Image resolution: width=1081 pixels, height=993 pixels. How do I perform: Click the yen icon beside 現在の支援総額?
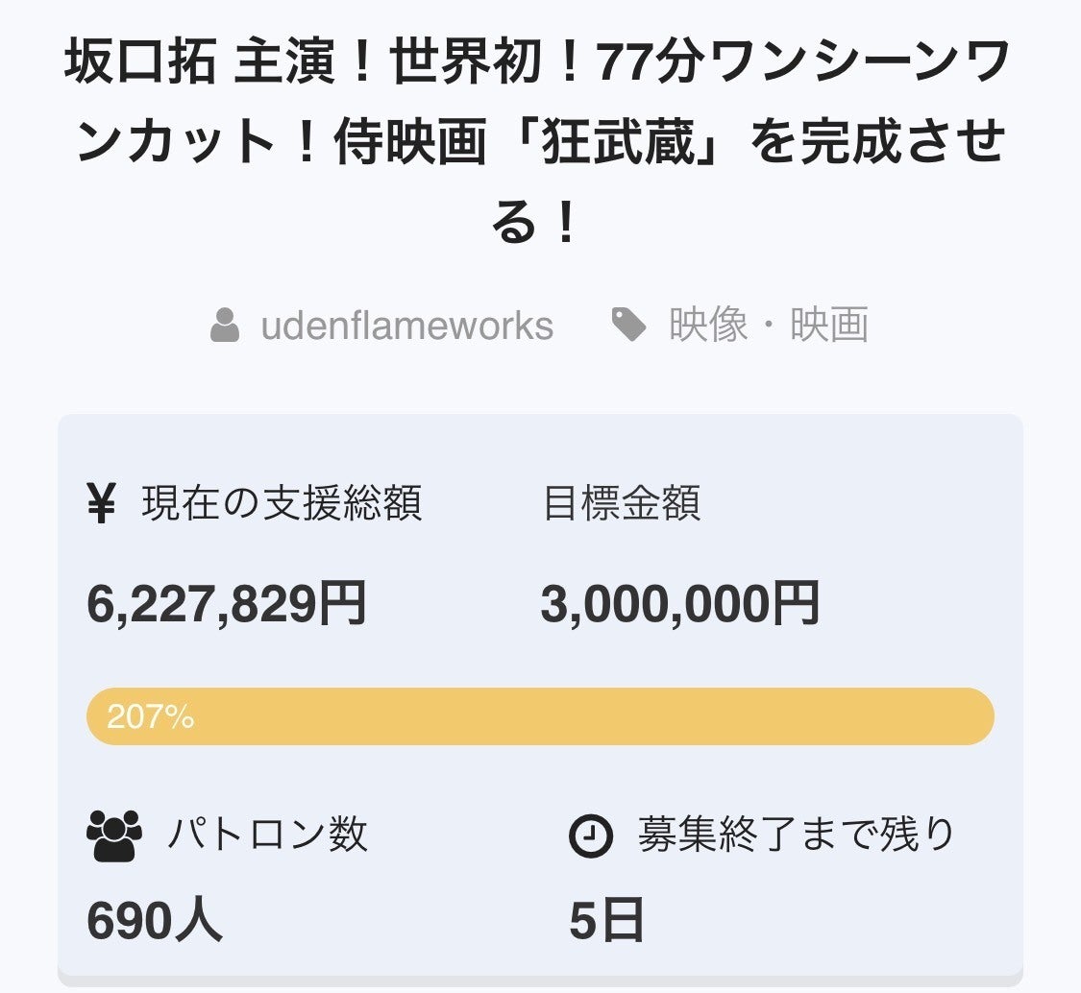101,503
